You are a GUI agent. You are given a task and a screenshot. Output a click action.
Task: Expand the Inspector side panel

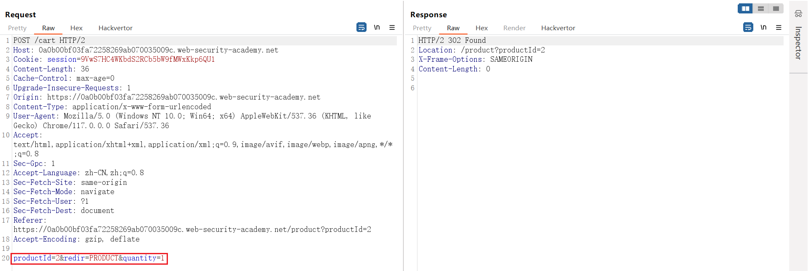798,43
